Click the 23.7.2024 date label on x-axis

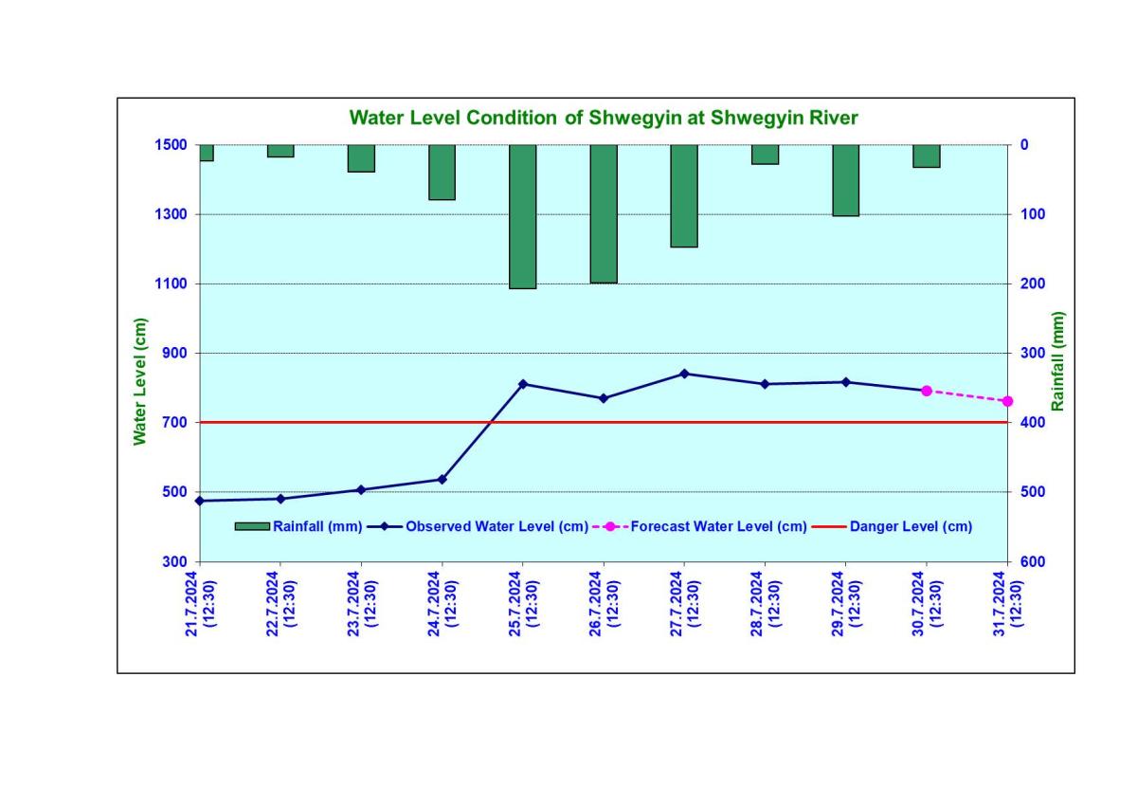coord(361,603)
